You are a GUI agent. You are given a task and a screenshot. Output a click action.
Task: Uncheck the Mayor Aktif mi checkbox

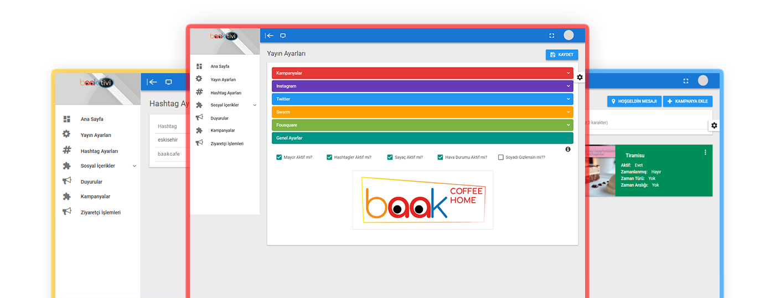(x=279, y=157)
